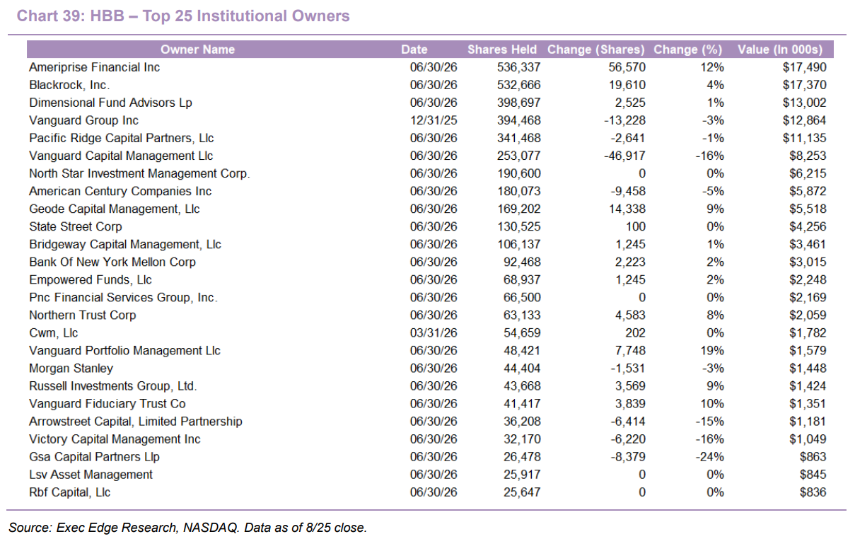Select 'Bank Of New York Mellon Corp'
The height and width of the screenshot is (539, 855).
[112, 262]
